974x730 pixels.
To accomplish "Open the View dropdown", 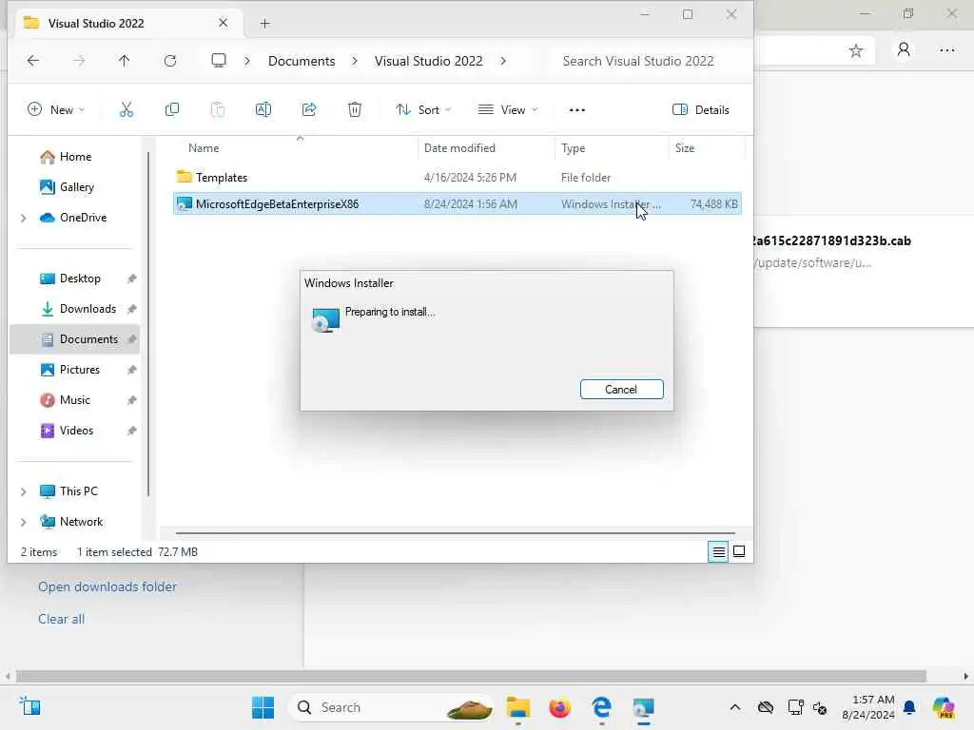I will pos(508,110).
